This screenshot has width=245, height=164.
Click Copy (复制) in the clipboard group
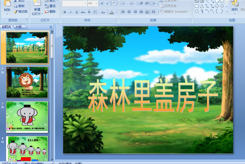click(x=19, y=6)
